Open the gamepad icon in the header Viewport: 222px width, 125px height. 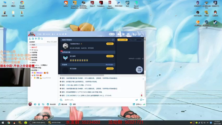[128, 34]
